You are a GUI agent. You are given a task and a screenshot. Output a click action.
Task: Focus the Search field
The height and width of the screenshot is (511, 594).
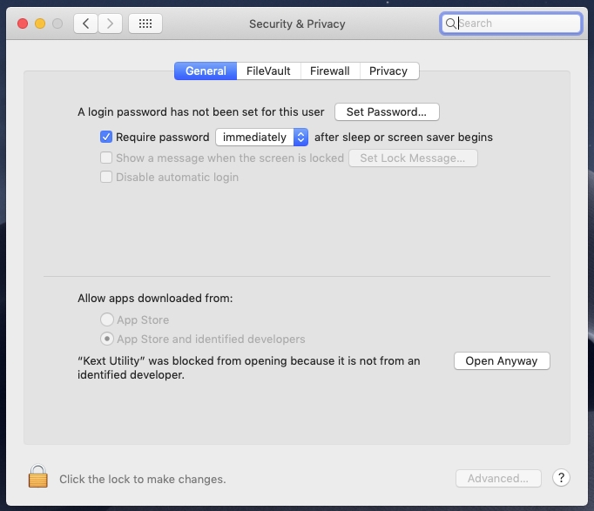point(511,24)
